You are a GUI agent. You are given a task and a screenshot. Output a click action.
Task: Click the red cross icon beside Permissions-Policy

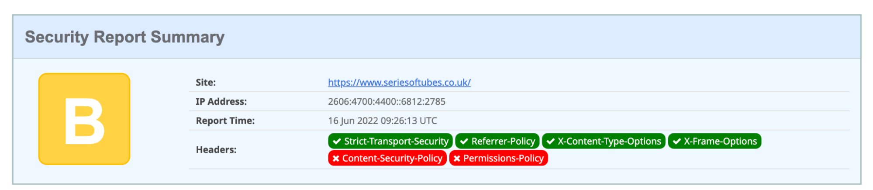(456, 159)
